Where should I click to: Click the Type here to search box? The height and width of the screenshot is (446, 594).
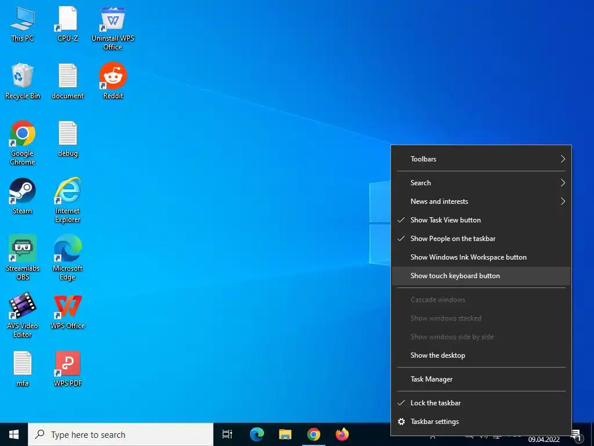coord(121,434)
